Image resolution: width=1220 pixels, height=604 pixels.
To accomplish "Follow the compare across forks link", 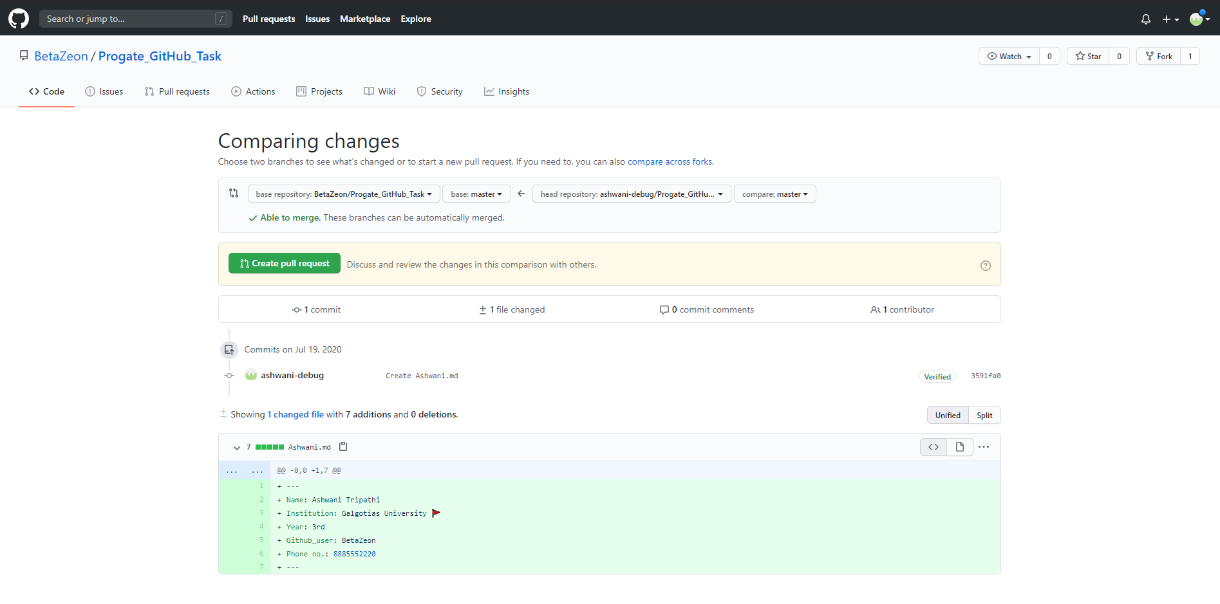I will point(670,162).
